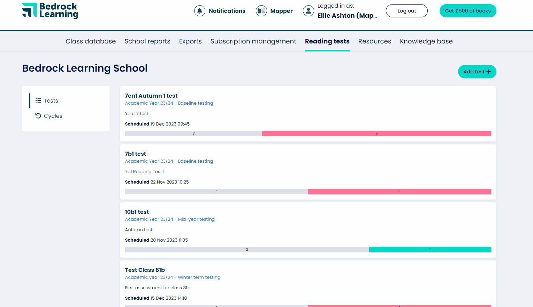Open Notifications via the bell icon
533x307 pixels.
[x=200, y=11]
